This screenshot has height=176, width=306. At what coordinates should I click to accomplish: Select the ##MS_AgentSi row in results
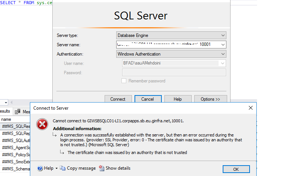point(15,147)
